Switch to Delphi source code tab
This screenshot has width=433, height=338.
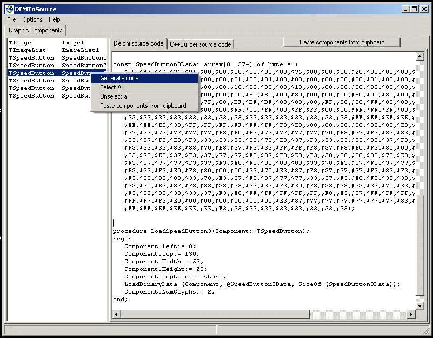138,43
